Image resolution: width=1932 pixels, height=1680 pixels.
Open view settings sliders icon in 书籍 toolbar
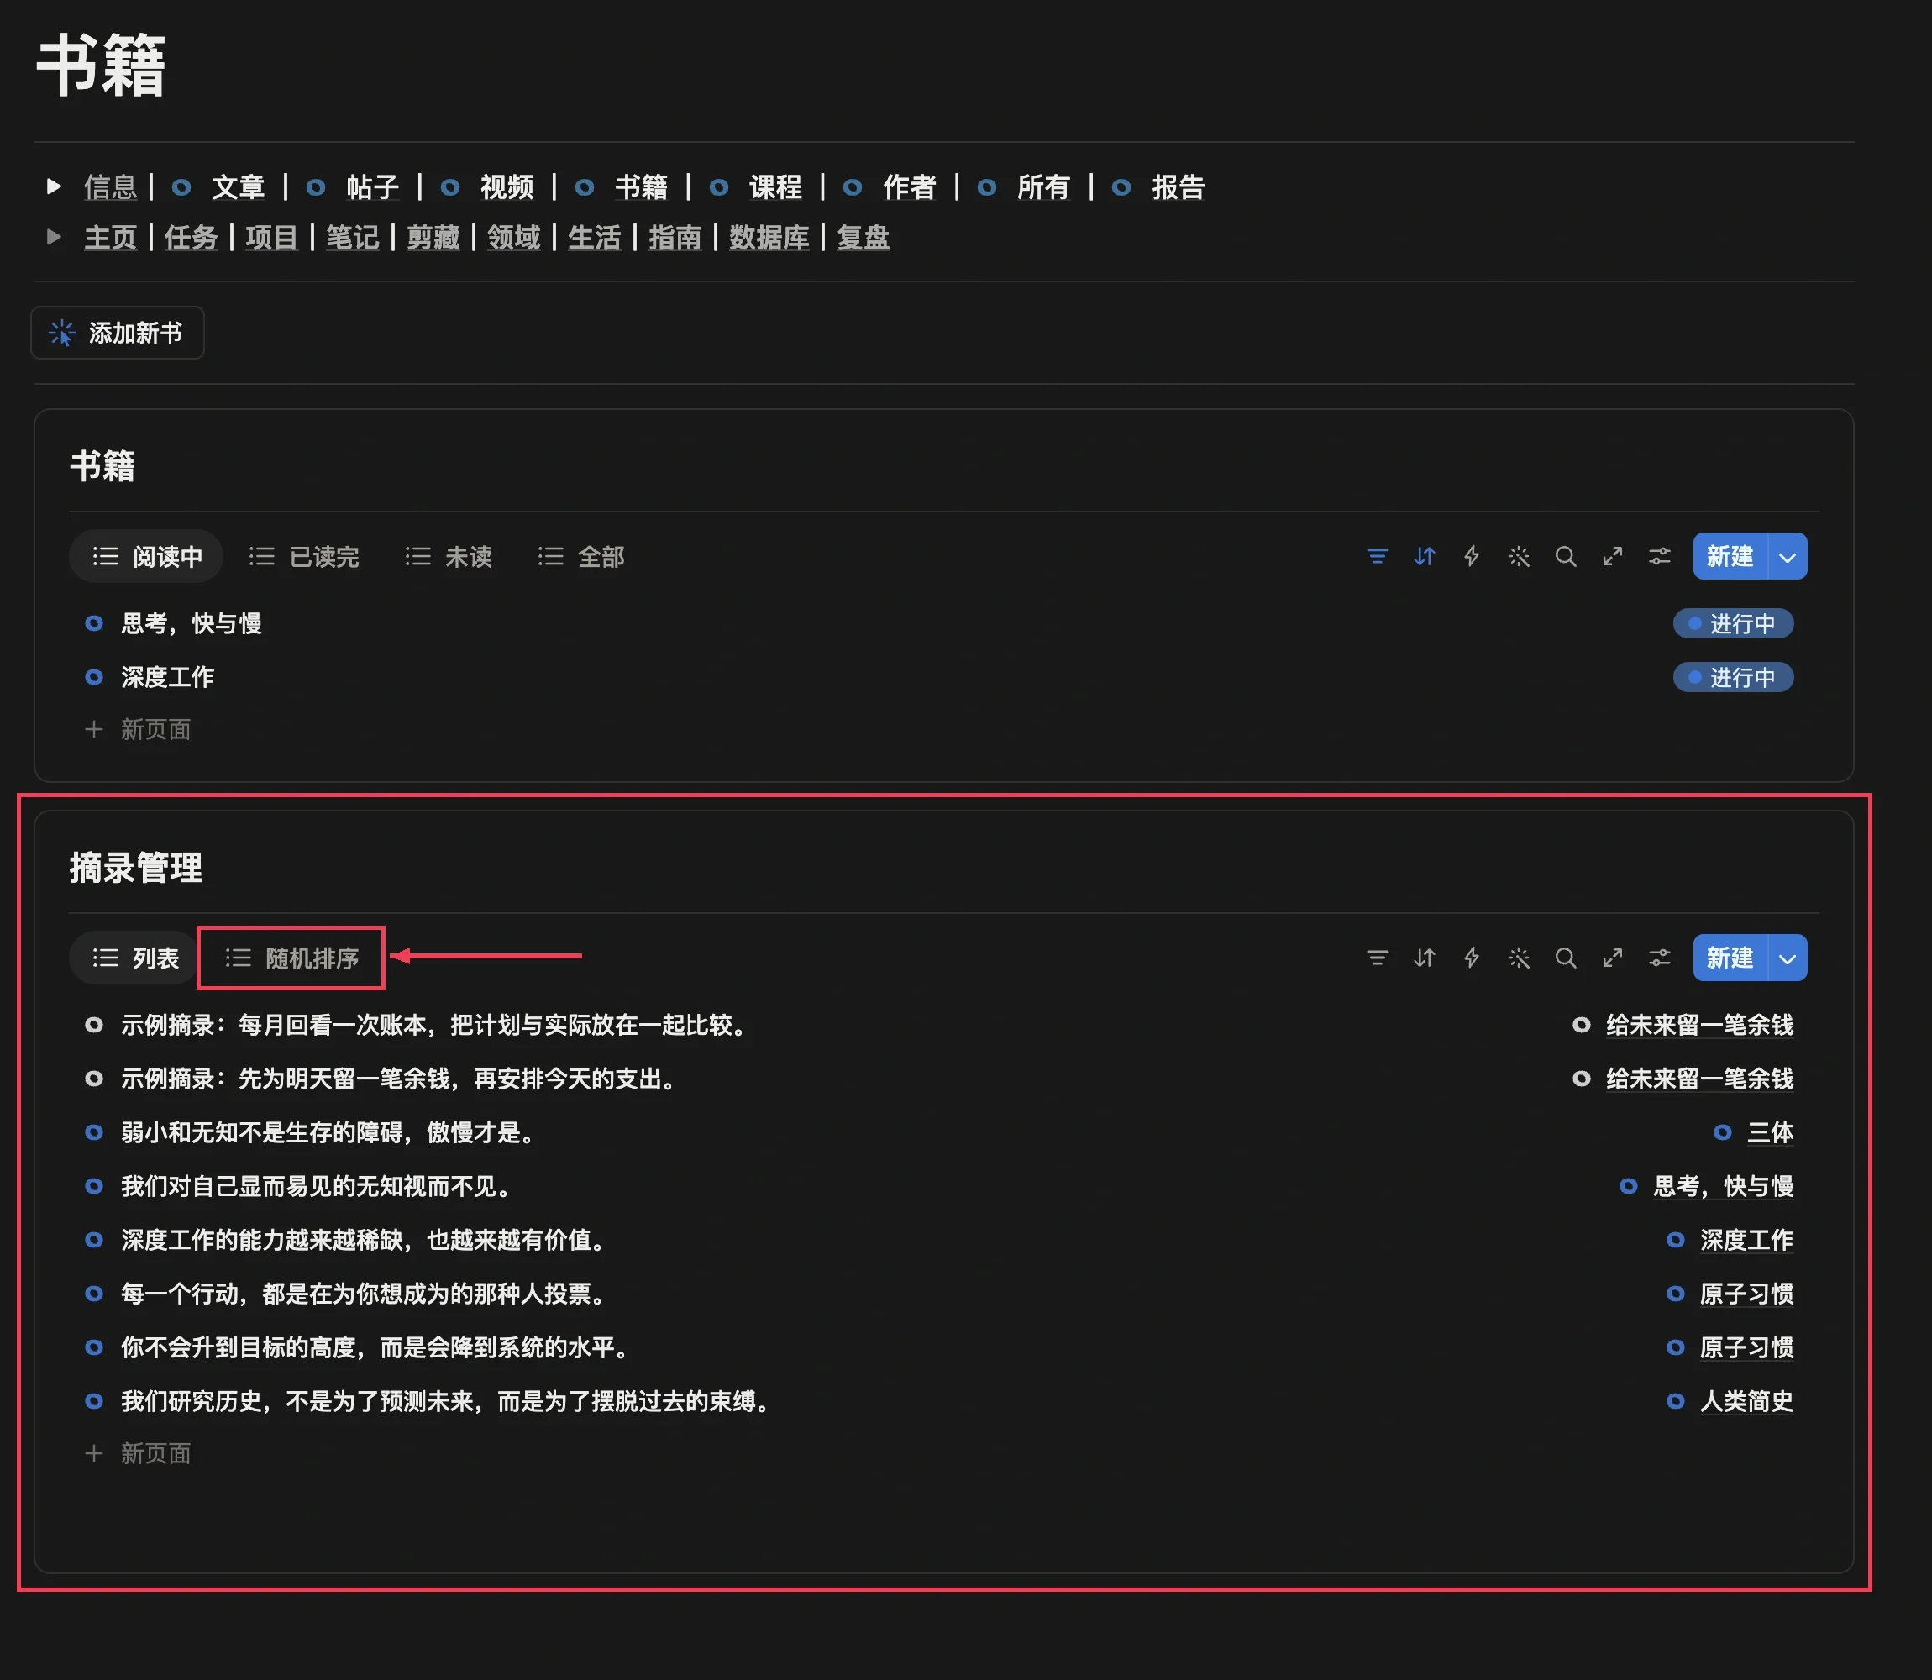pos(1659,557)
